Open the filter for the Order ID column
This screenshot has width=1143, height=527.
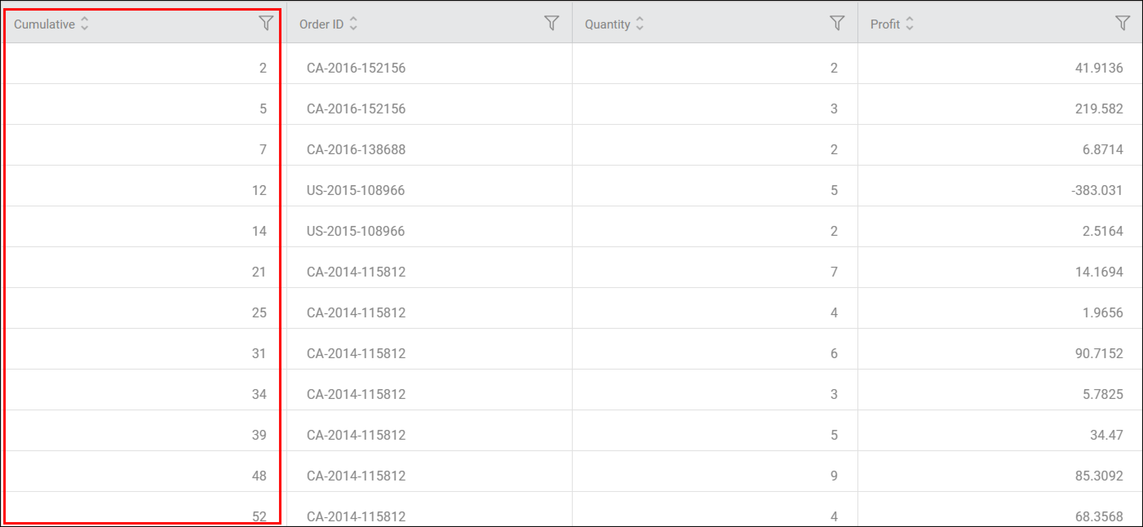[552, 23]
